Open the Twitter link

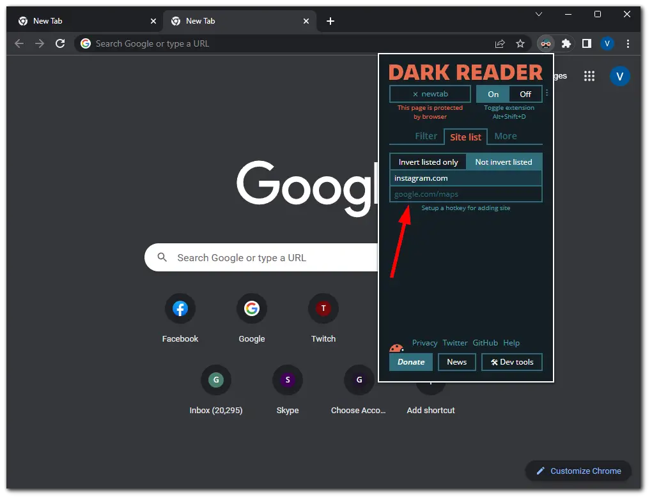point(455,343)
